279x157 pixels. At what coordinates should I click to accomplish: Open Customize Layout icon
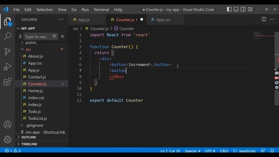tap(250, 9)
